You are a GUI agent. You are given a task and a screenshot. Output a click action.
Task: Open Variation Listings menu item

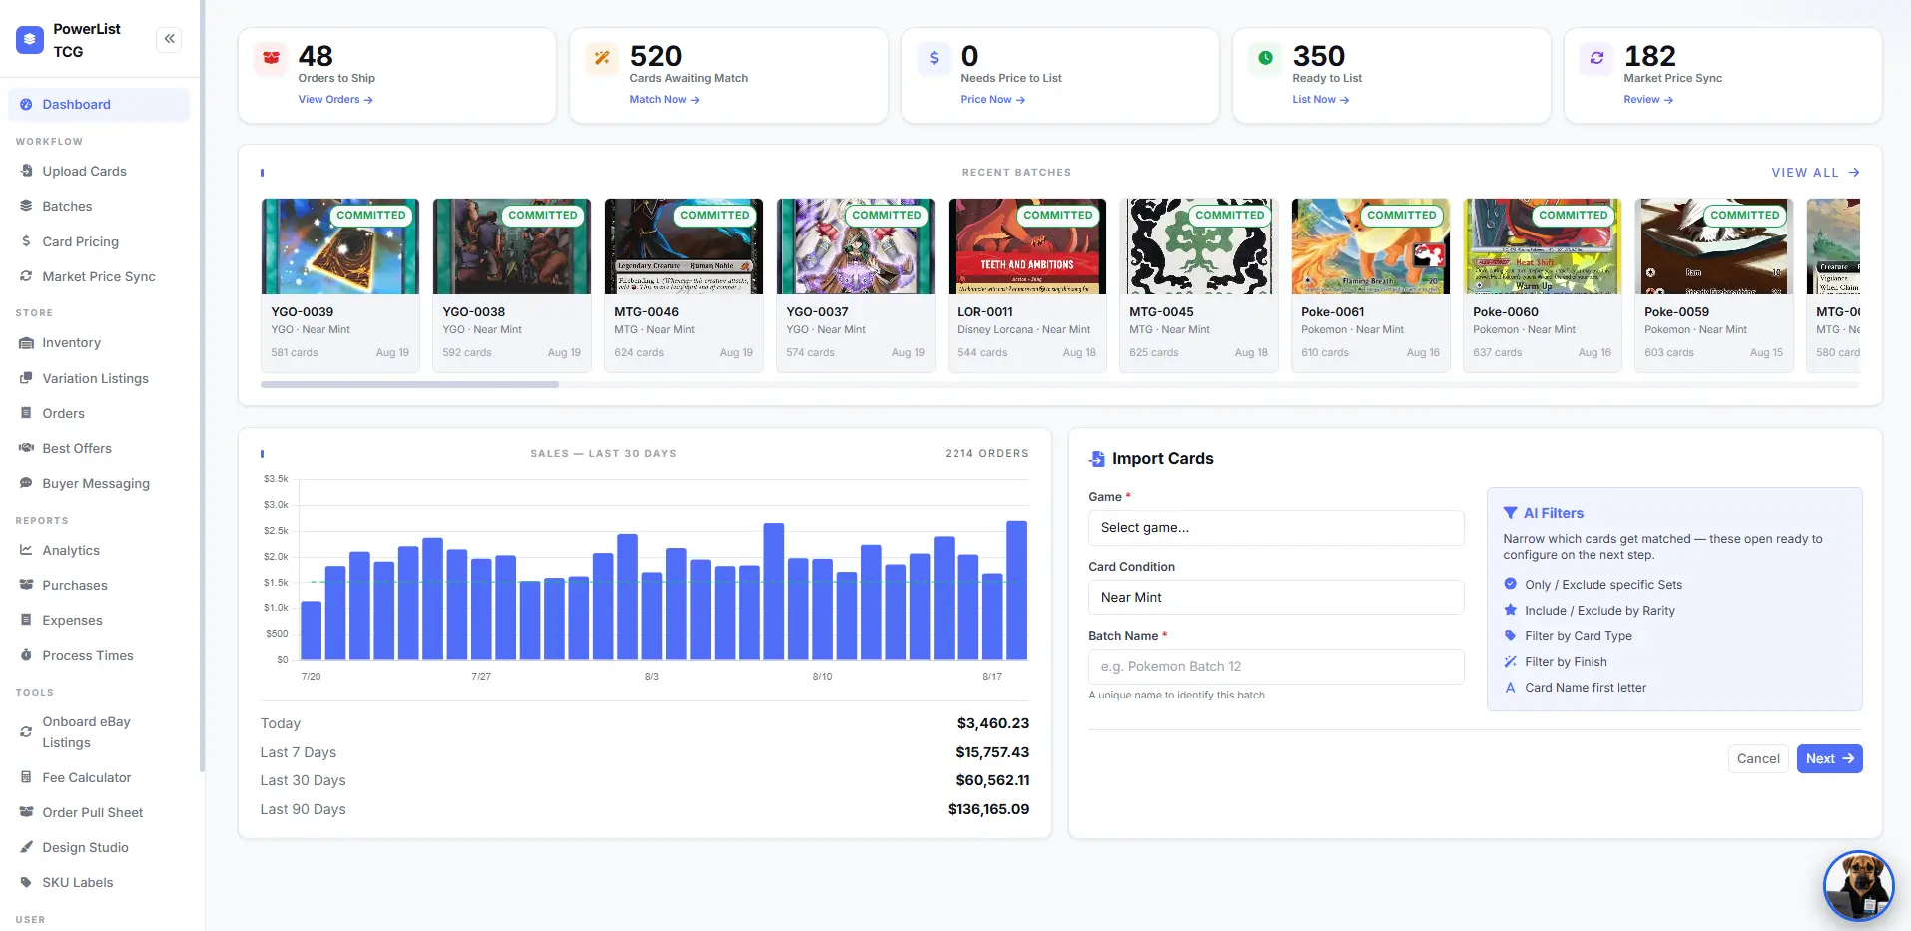click(x=99, y=378)
